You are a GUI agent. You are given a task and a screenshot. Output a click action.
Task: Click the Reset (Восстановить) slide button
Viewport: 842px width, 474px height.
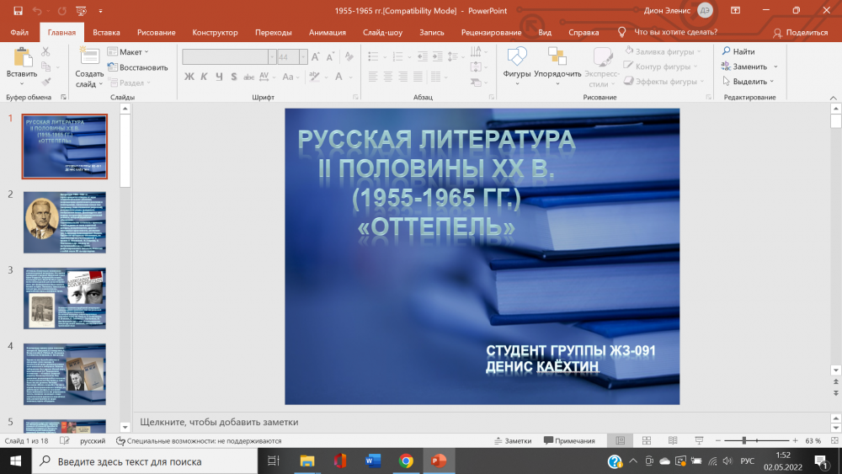(x=138, y=67)
